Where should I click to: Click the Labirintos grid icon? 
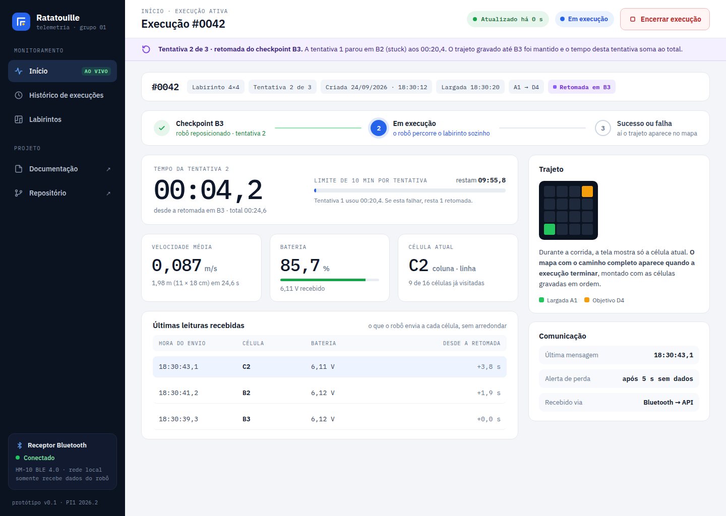19,119
